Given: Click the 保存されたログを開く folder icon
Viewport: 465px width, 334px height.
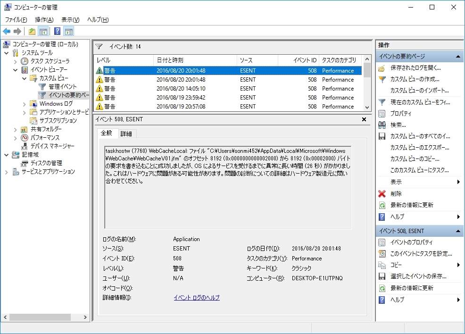Looking at the screenshot, I should (382, 68).
